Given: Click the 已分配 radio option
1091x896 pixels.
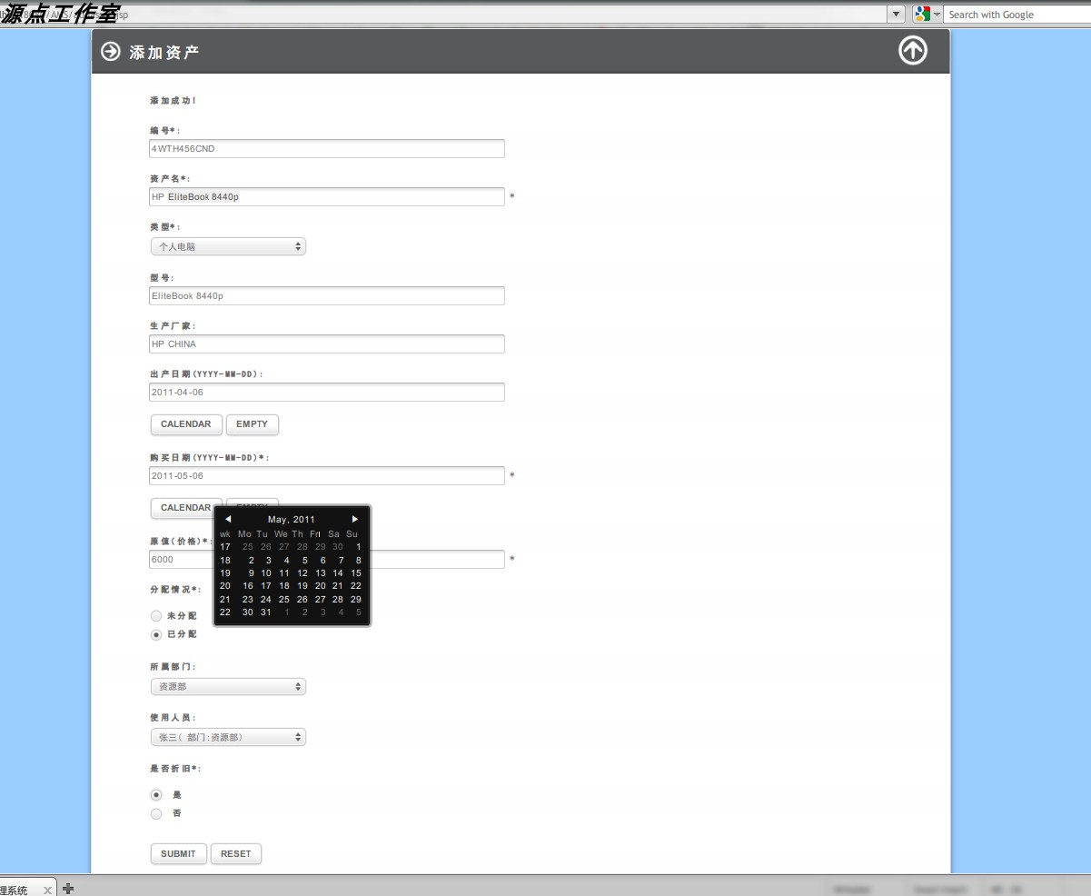Looking at the screenshot, I should coord(155,634).
